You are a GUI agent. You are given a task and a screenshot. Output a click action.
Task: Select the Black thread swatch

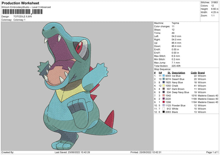coord(164,112)
